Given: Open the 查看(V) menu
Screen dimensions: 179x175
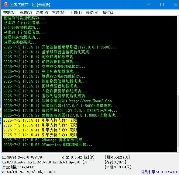Looking at the screenshot, I should pyautogui.click(x=26, y=12).
